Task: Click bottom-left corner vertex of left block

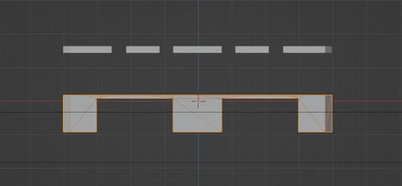Action: click(x=63, y=132)
